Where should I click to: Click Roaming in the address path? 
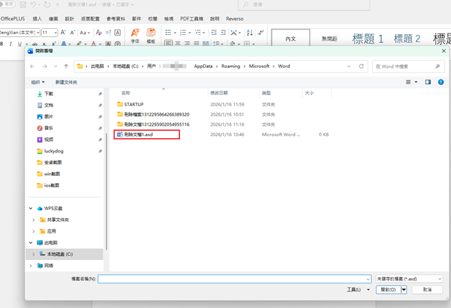tap(231, 66)
